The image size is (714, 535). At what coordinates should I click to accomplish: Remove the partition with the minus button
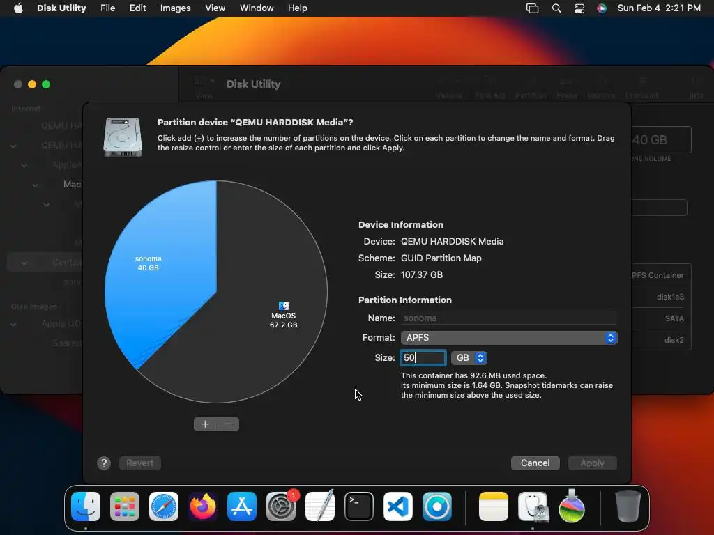[228, 424]
